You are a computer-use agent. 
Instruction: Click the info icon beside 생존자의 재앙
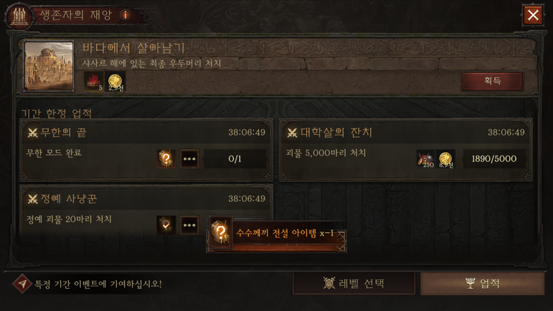125,15
